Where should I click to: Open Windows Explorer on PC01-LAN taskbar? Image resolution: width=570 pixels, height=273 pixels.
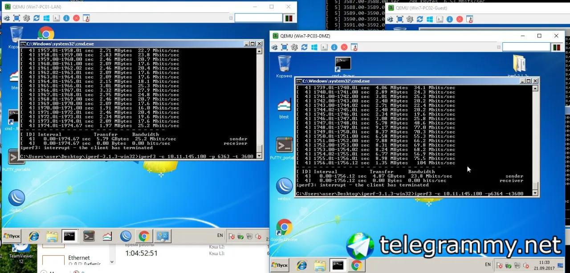pyautogui.click(x=52, y=236)
